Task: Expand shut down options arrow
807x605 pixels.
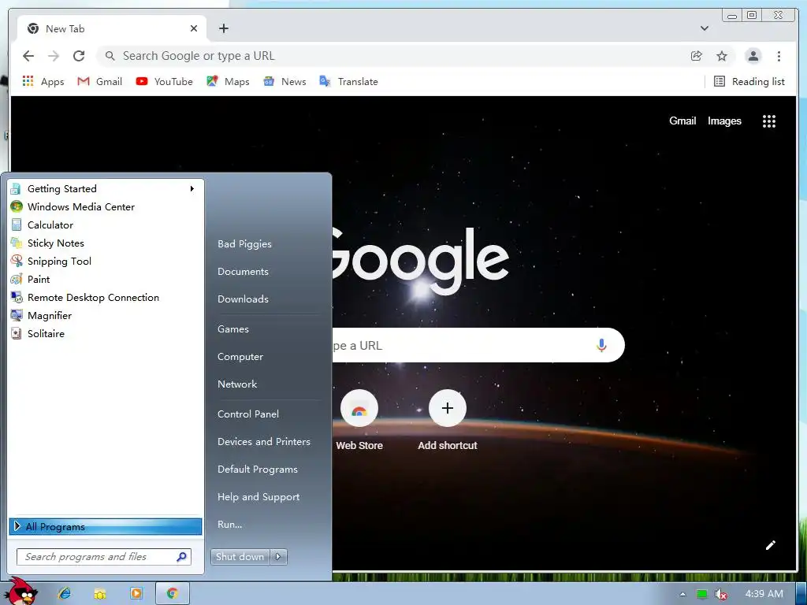Action: pos(278,557)
